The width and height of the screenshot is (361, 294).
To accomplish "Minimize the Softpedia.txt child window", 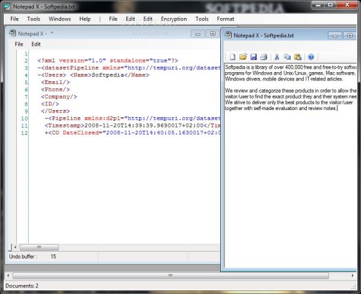I will (335, 35).
